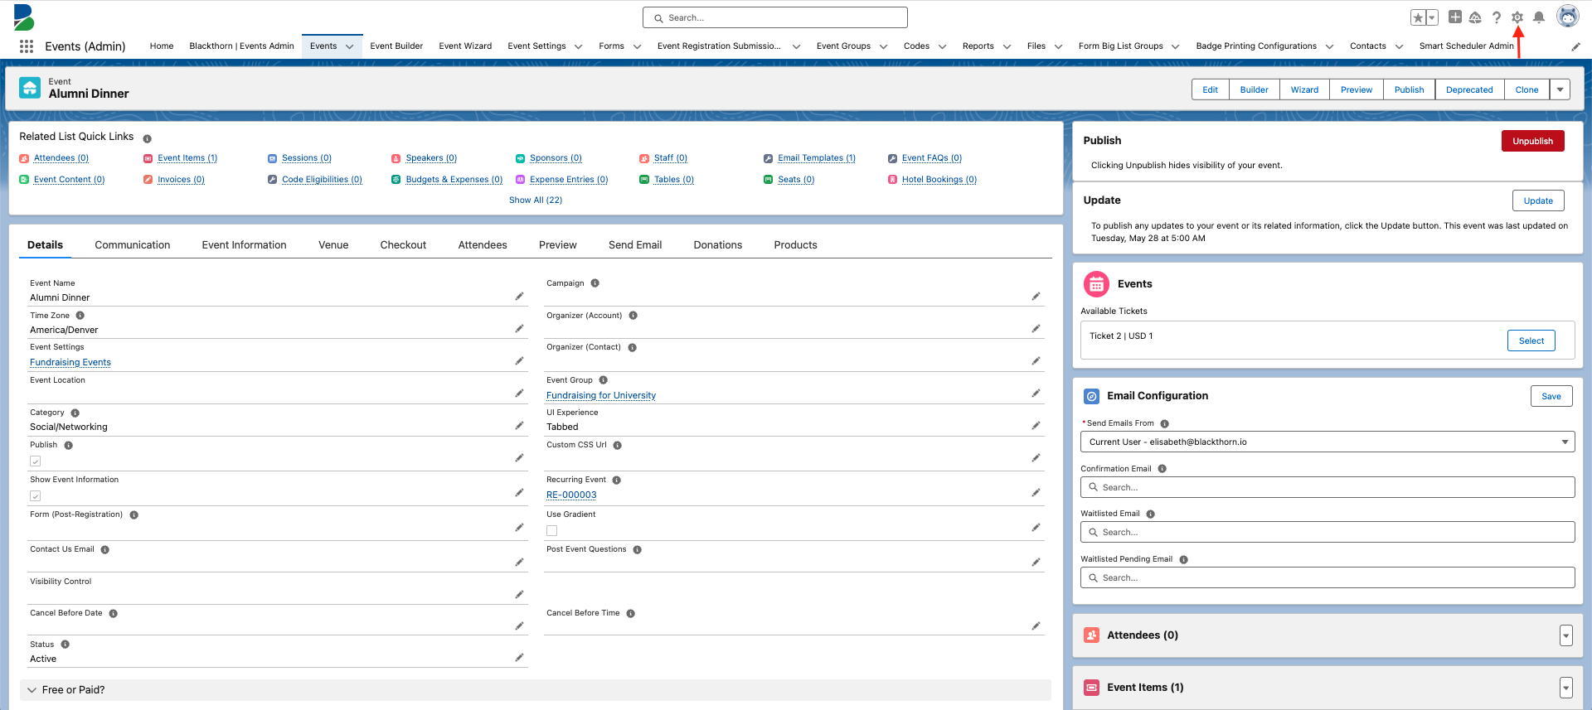Open the Forms nav dropdown chevron
This screenshot has height=710, width=1592.
click(x=638, y=46)
